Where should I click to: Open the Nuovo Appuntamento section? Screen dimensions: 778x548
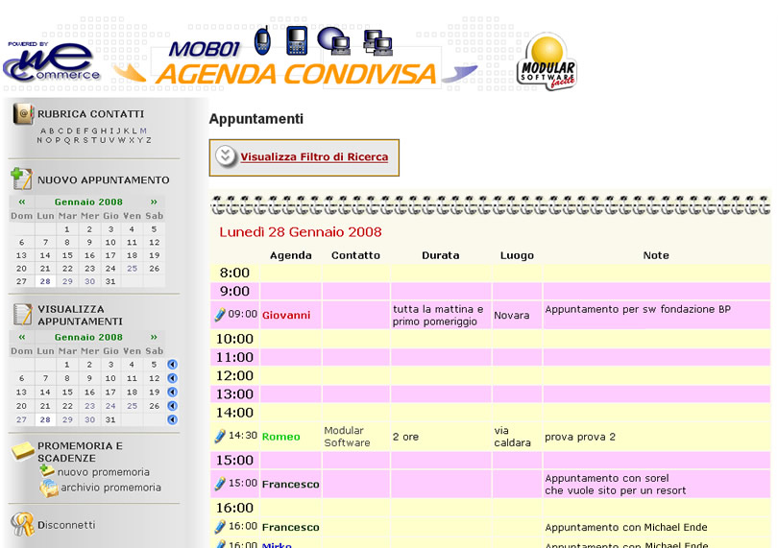103,180
